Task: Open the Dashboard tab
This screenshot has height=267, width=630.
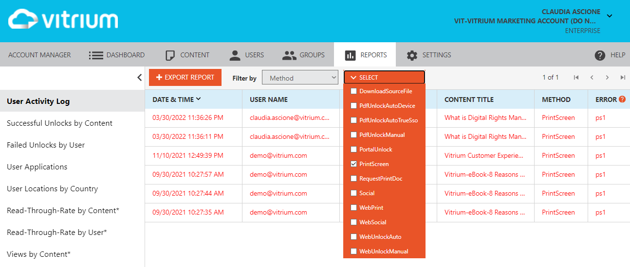Action: point(117,55)
